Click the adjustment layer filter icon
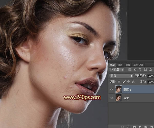This screenshot has width=154, height=128. coord(135,70)
